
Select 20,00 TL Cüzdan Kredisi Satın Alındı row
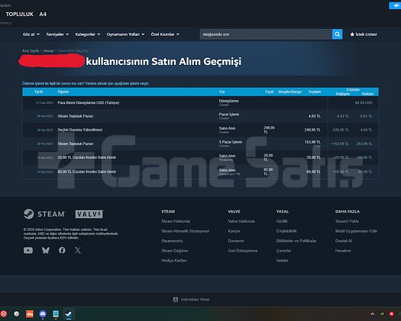coord(200,157)
